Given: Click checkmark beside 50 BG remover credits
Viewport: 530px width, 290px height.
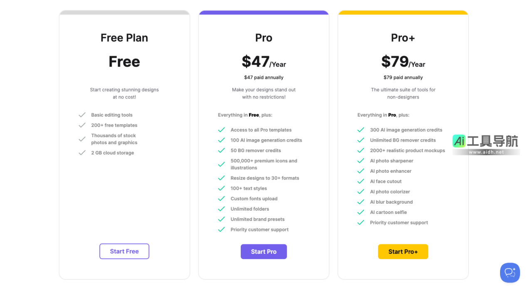Looking at the screenshot, I should [x=222, y=150].
